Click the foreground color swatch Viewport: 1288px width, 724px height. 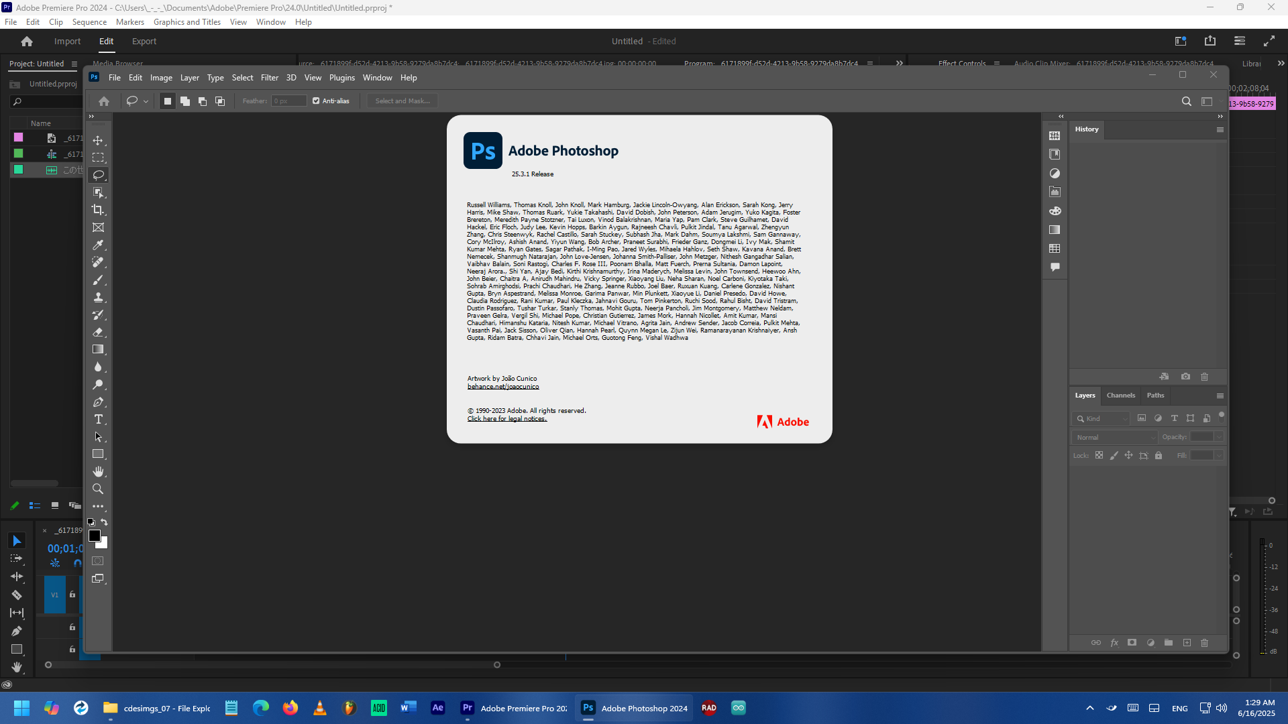(x=95, y=536)
